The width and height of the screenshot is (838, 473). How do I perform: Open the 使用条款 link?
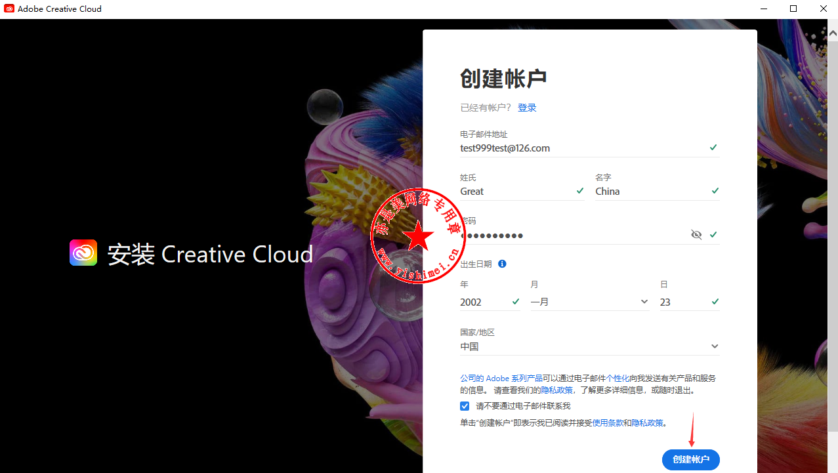pyautogui.click(x=608, y=423)
